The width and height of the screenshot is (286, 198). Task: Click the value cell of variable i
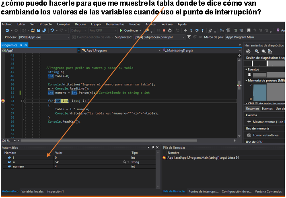coord(92,158)
